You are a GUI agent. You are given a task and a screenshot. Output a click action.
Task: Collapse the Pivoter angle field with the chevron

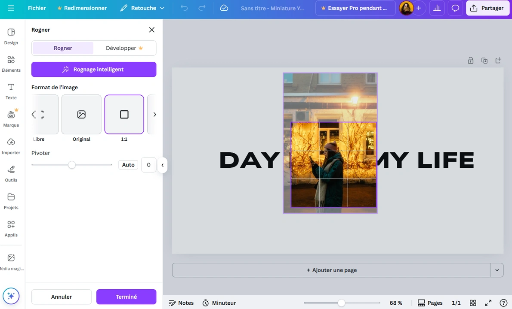click(162, 164)
